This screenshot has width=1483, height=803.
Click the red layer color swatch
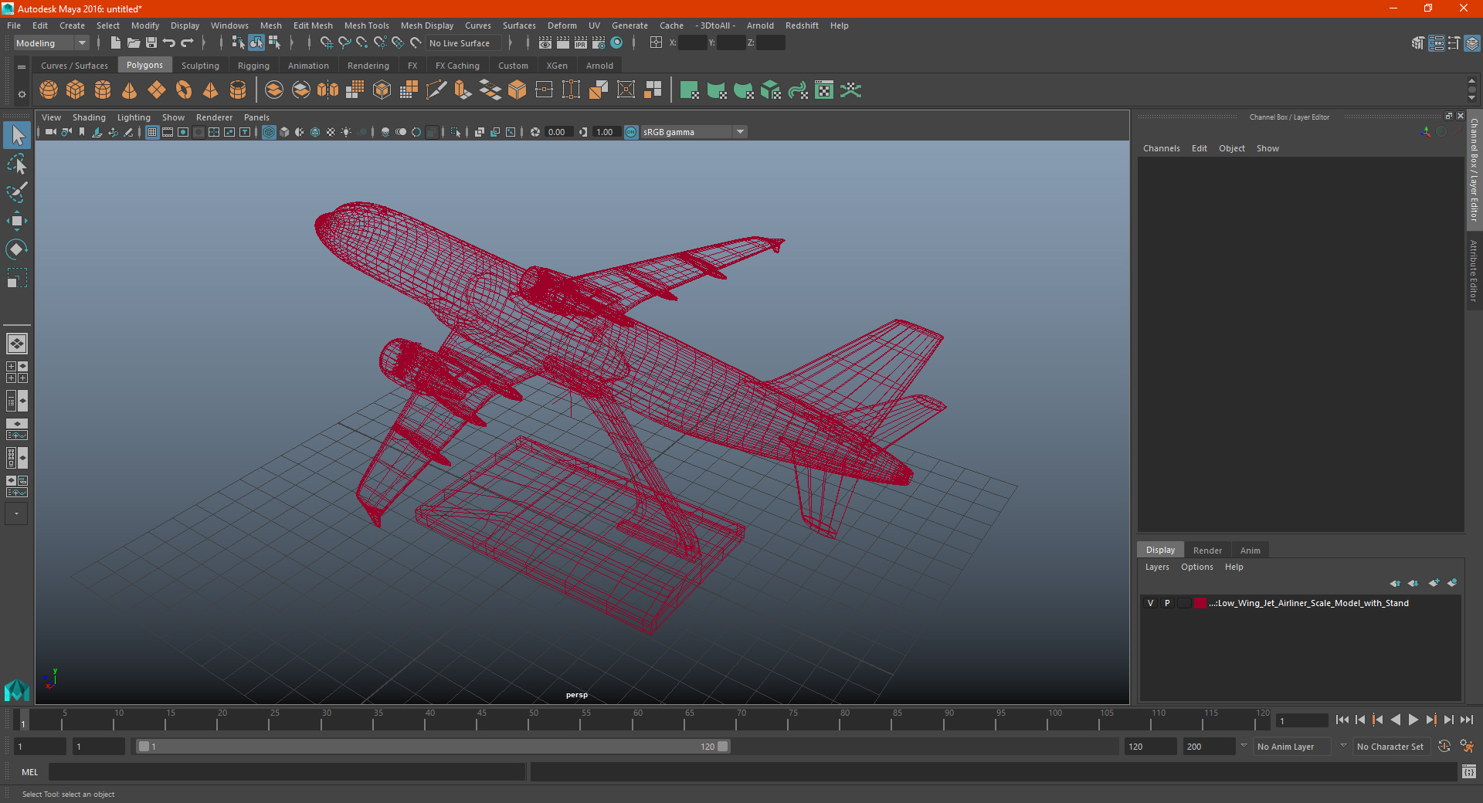pos(1200,603)
